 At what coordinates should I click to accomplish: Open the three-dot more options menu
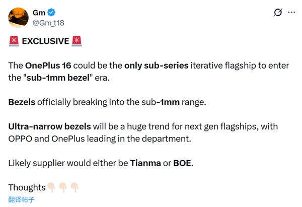[x=293, y=12]
